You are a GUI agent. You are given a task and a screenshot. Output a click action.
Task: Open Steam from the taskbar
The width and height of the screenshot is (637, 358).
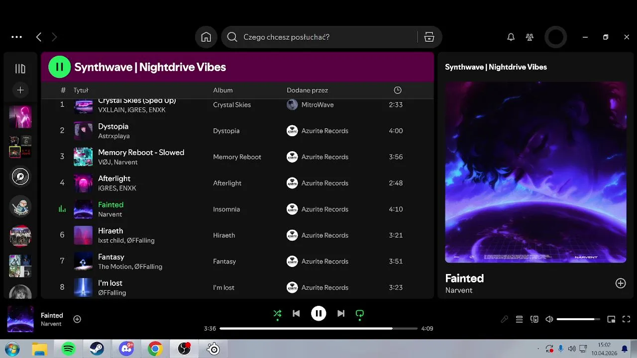pos(97,349)
